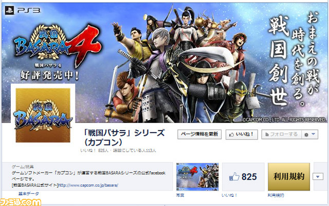
Task: Open the 写真 photos thumbnail
Action: pos(197,177)
